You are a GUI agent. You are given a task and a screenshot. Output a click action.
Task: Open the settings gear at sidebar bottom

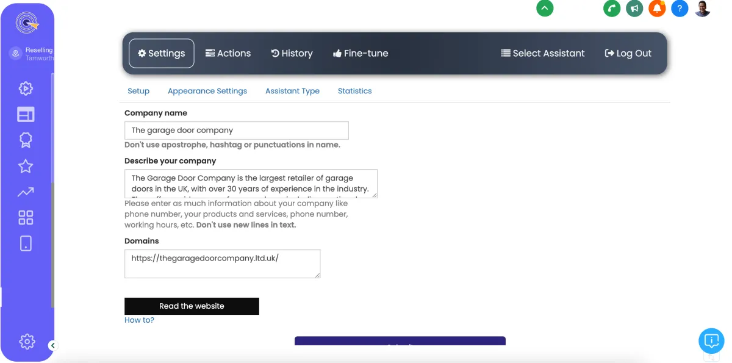[x=27, y=342]
